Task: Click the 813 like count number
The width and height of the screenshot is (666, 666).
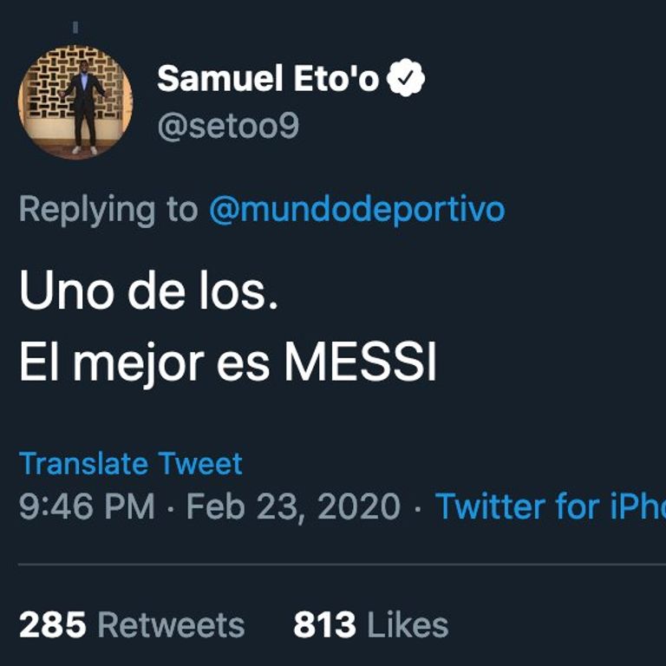Action: click(324, 625)
